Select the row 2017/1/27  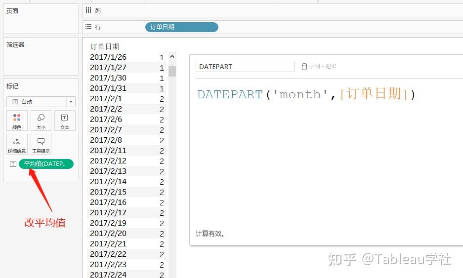pyautogui.click(x=126, y=67)
